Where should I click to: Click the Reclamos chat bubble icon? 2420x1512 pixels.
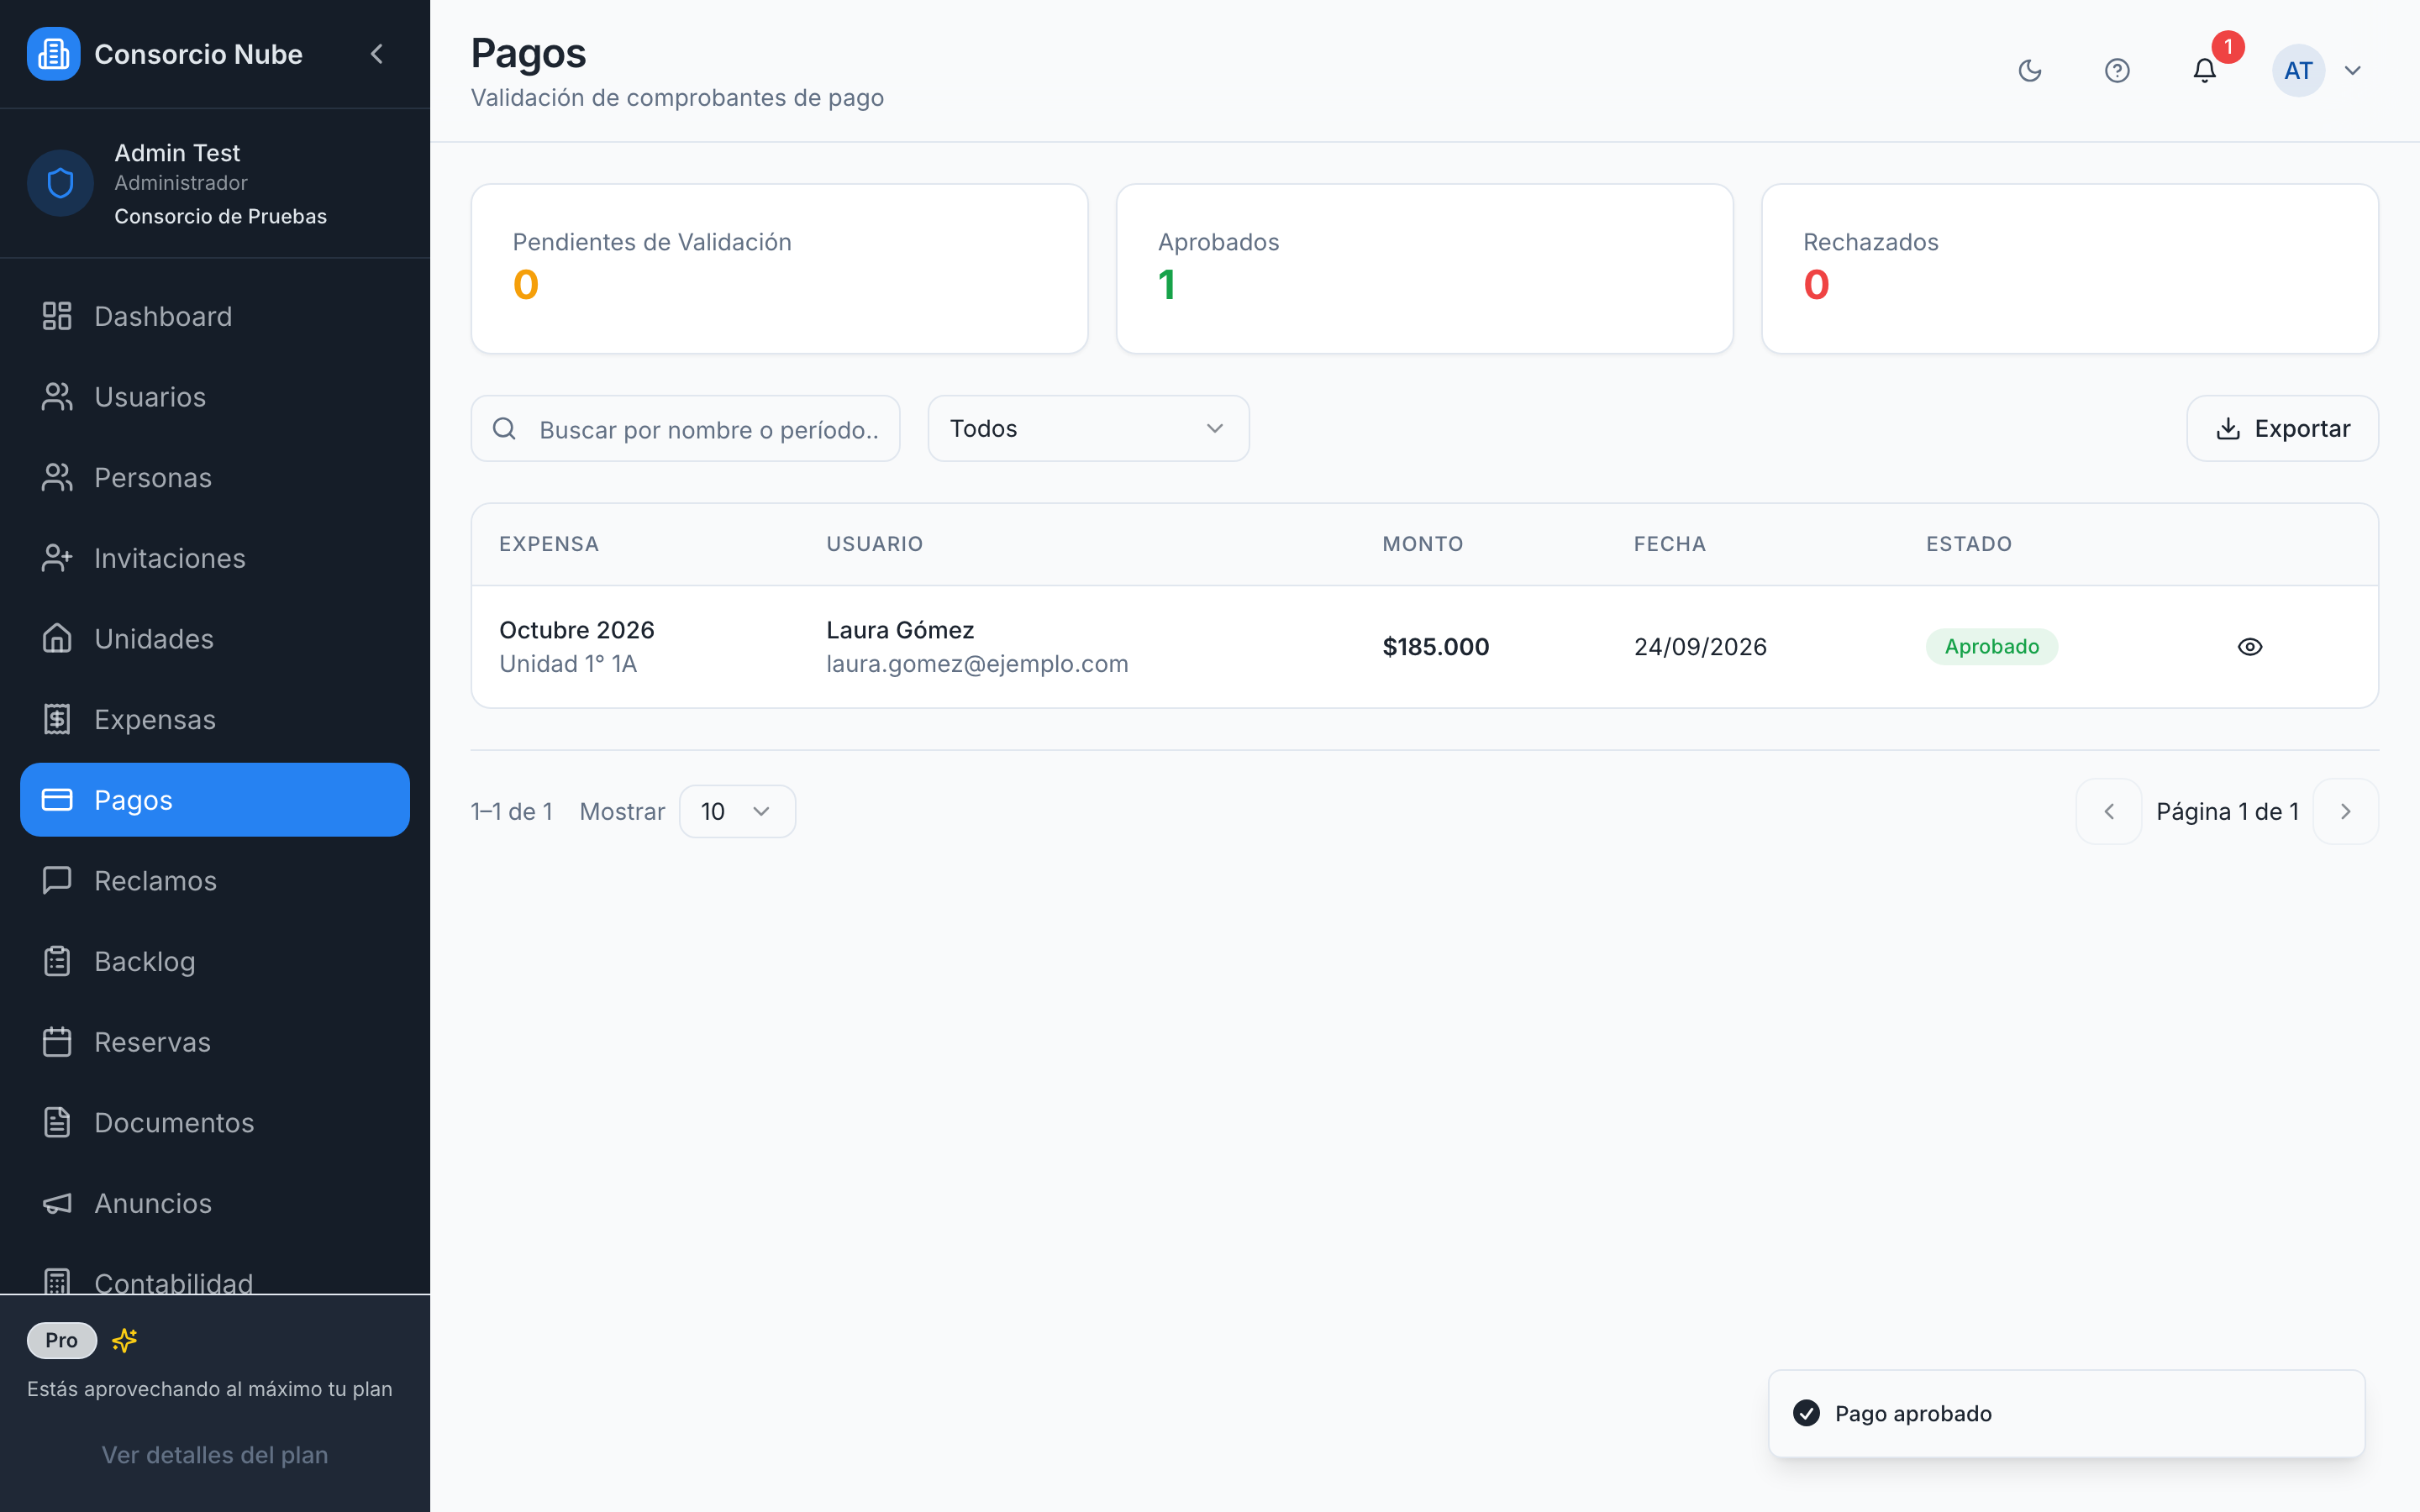click(57, 880)
